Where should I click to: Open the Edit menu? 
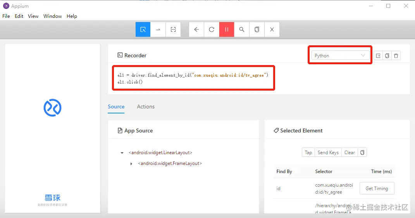tap(19, 16)
